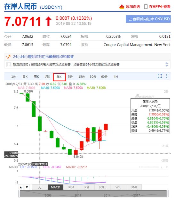The width and height of the screenshot is (176, 198).
Task: Click the 收盘 6.8235 row in tooltip
Action: (x=150, y=122)
